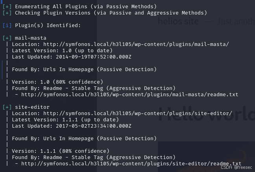Click the [+] marker beside site-editor

pos(7,107)
